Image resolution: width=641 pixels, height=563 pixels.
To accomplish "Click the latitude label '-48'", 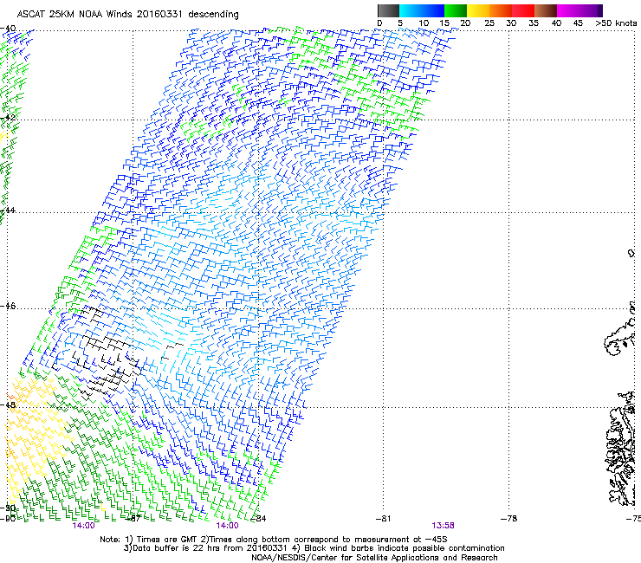I will point(10,404).
